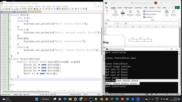Switch to Excel Data tab
The image size is (182, 102).
tap(146, 8)
